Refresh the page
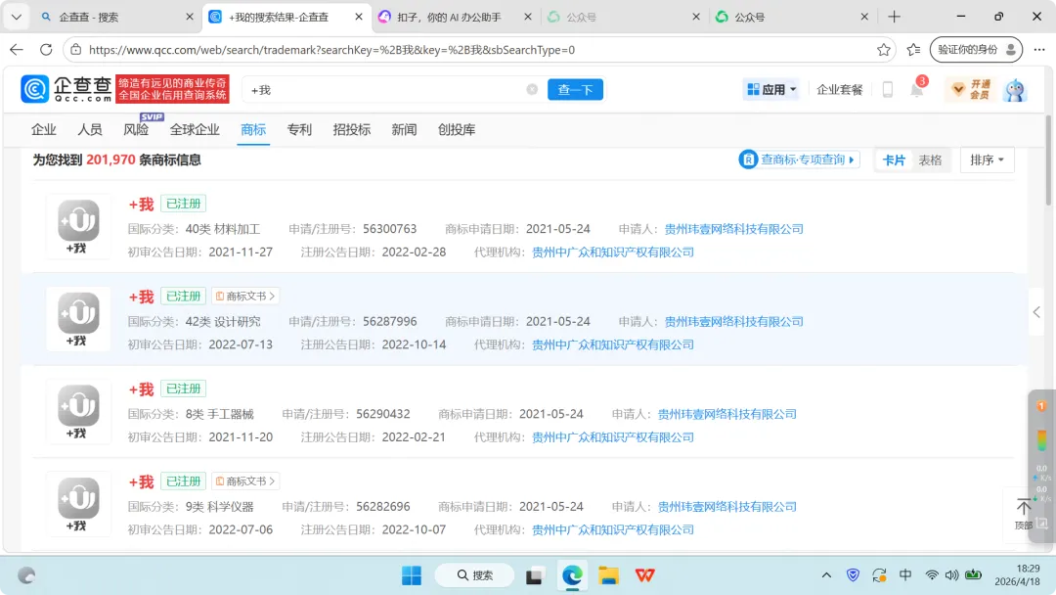This screenshot has height=595, width=1056. 46,50
